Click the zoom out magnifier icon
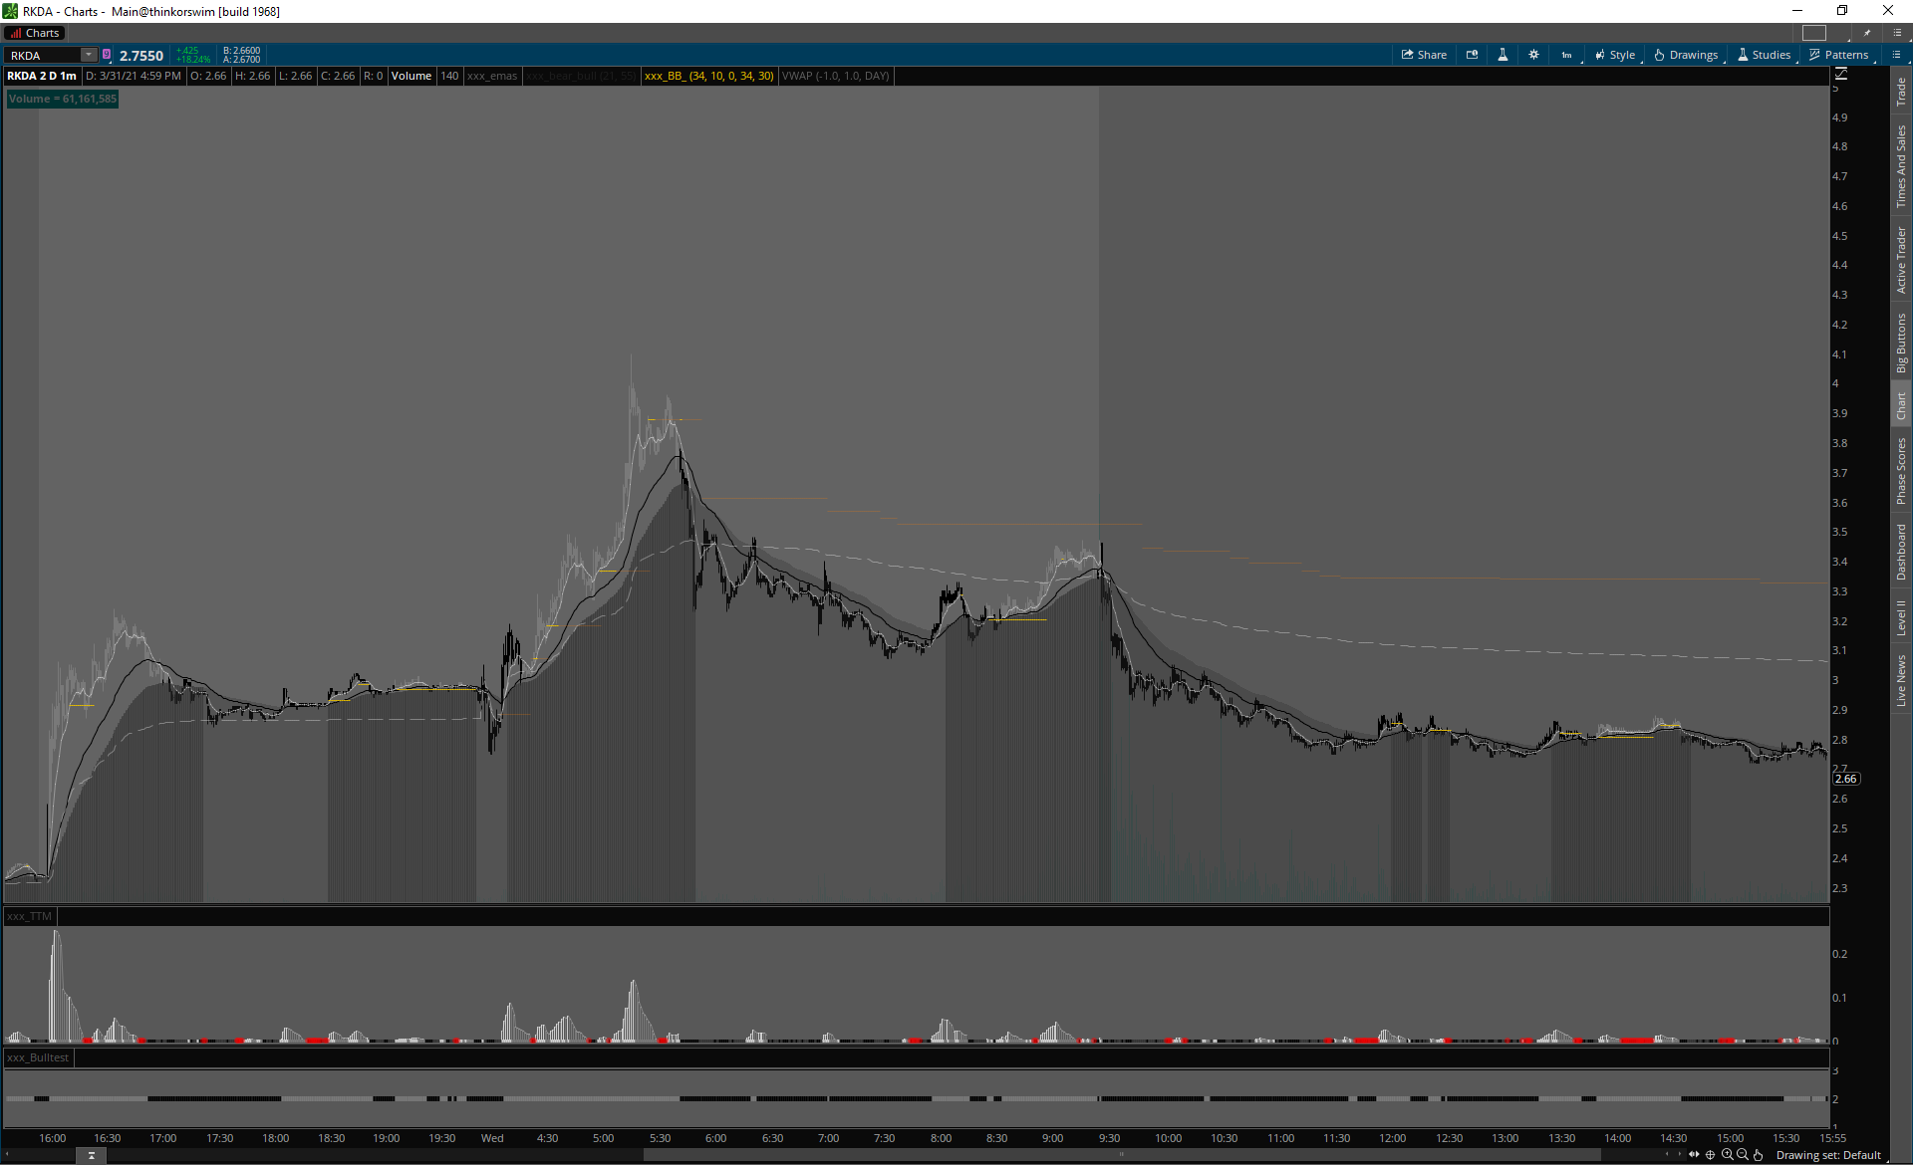 click(x=1743, y=1155)
